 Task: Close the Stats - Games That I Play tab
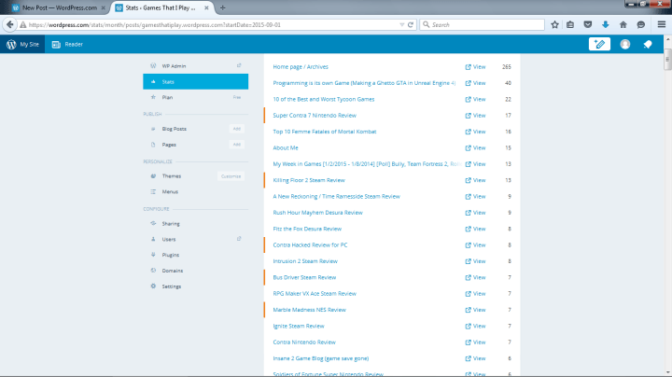click(206, 7)
